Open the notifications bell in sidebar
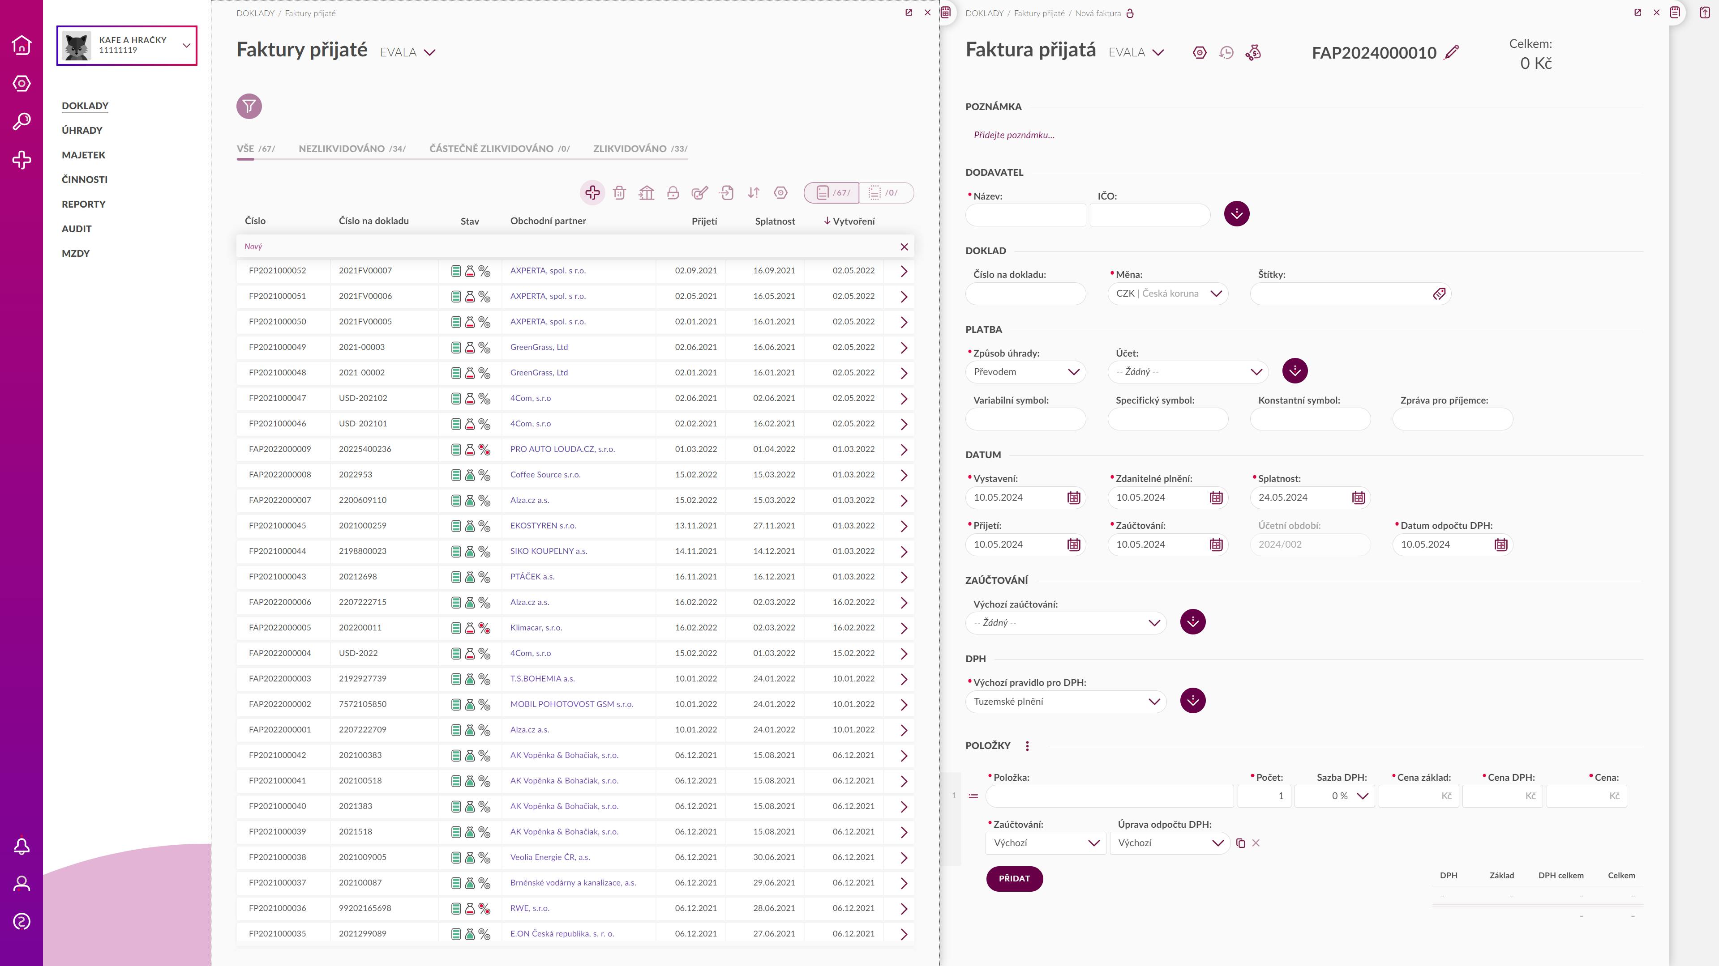The image size is (1719, 966). click(21, 846)
